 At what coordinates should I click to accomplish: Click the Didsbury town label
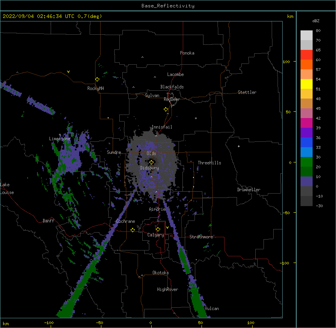[150, 168]
